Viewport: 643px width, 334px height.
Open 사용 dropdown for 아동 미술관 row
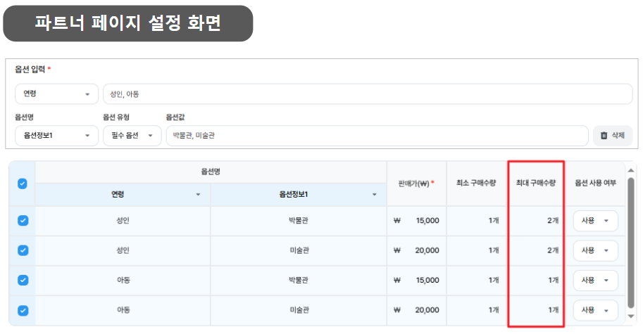click(x=595, y=310)
